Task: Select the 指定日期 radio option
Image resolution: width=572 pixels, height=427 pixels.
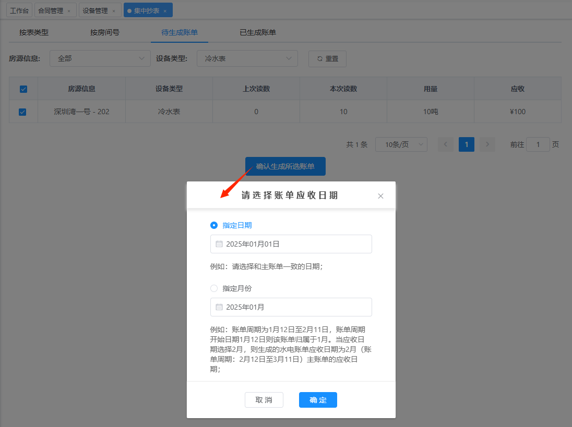Action: 214,225
